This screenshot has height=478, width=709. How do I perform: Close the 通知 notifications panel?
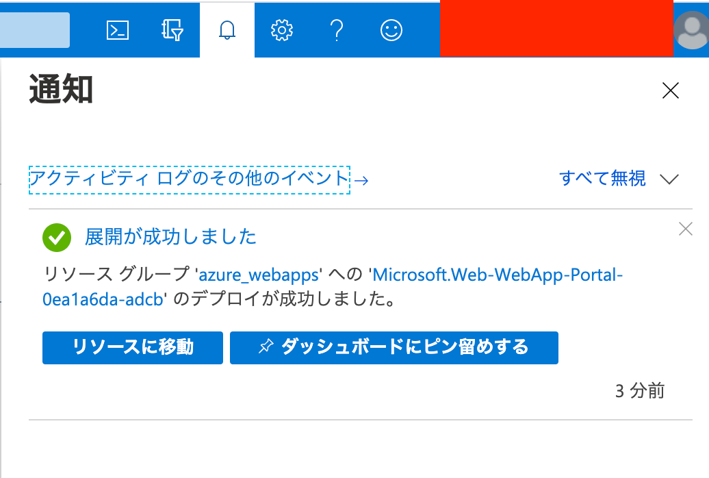click(x=670, y=90)
